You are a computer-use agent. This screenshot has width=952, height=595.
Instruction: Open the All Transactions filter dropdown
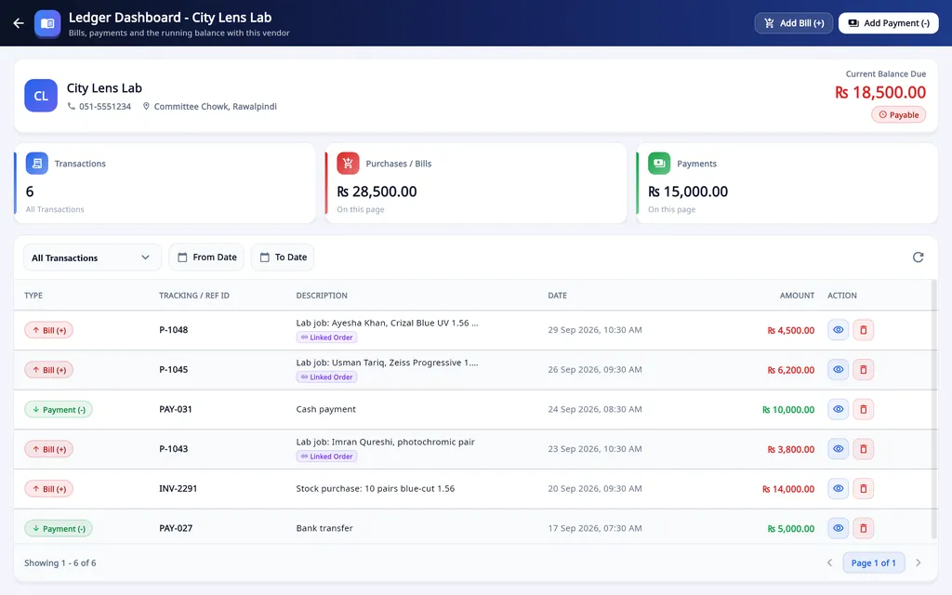(92, 258)
